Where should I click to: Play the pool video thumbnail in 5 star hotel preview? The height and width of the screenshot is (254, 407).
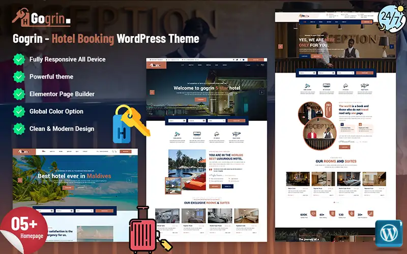point(173,185)
